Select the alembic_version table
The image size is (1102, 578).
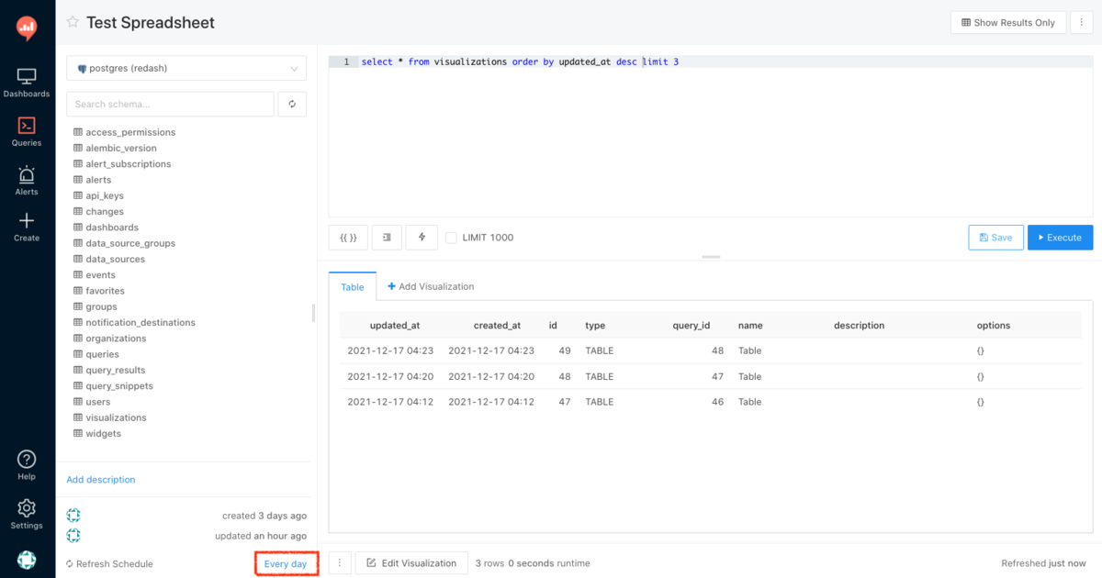coord(121,148)
